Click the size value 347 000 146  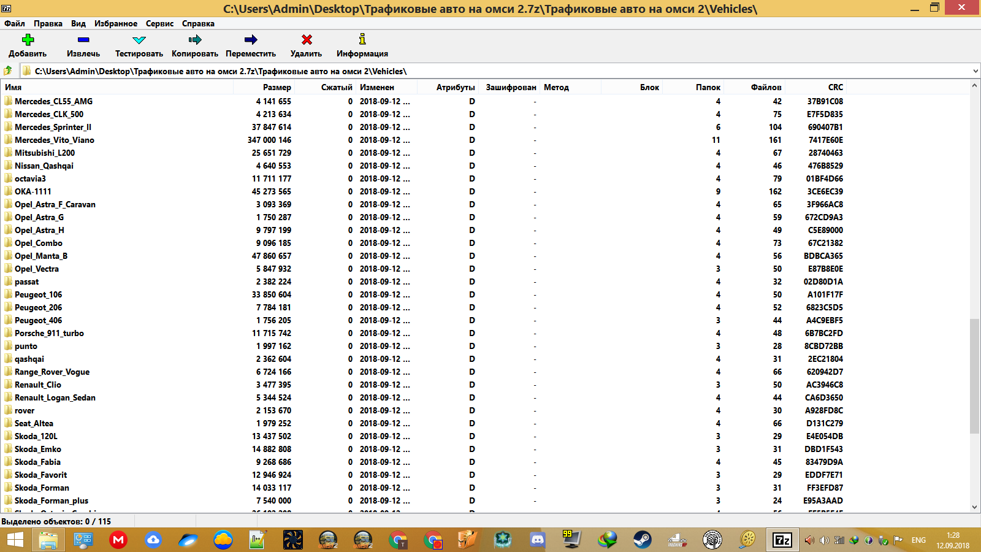[x=269, y=140]
